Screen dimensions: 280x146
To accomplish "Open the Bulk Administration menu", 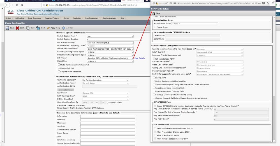I will (110, 18).
